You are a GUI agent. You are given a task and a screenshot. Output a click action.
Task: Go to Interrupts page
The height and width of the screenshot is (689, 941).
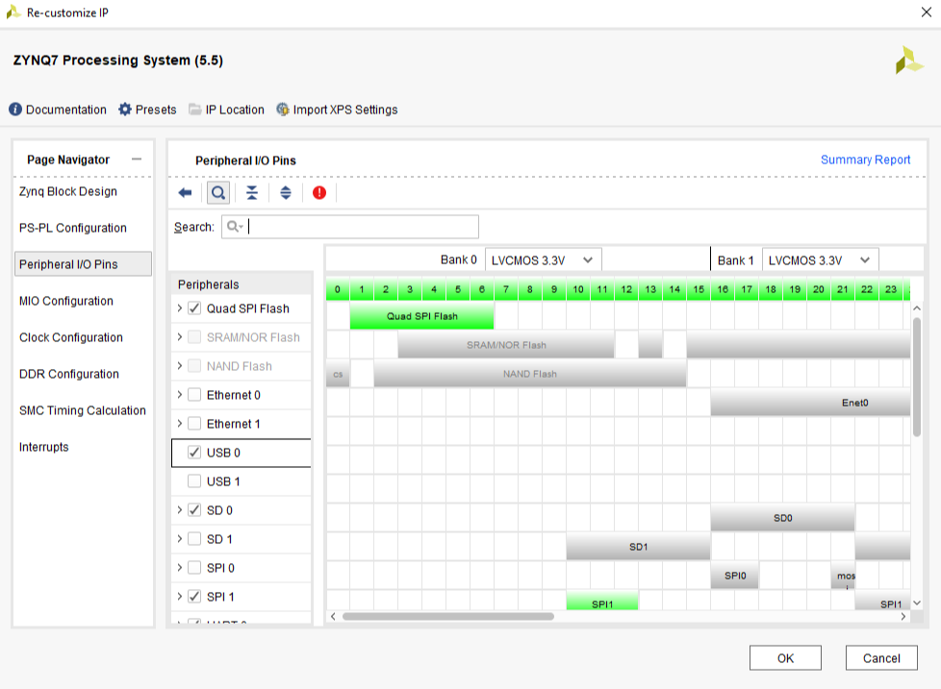(44, 448)
